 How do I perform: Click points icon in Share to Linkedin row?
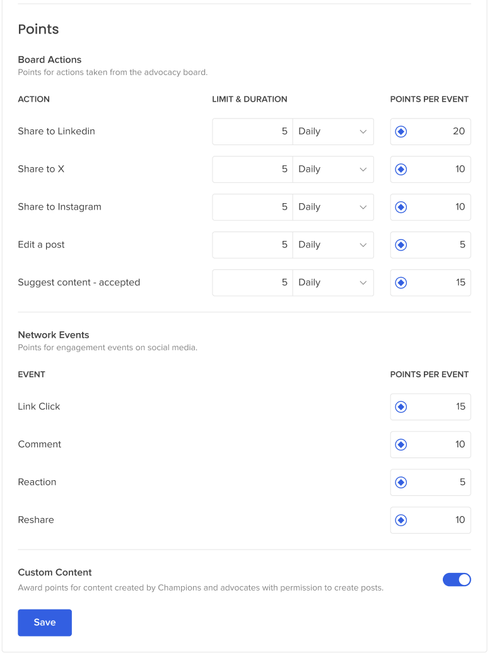401,132
